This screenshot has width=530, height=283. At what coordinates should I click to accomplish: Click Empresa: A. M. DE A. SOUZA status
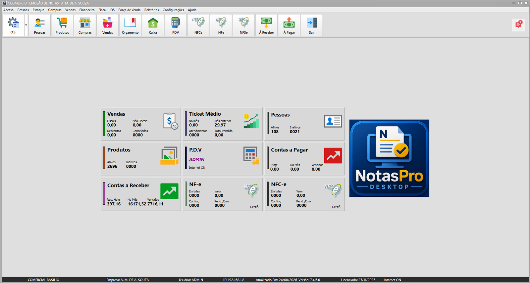128,280
